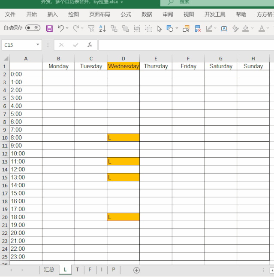Screen dimensions: 274x277
Task: Open the file name dropdown in title bar
Action: pyautogui.click(x=122, y=2)
